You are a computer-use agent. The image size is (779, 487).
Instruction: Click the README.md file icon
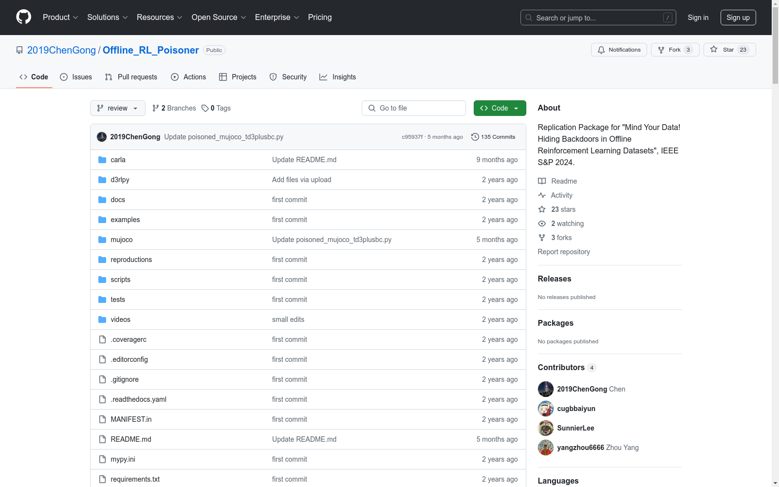tap(102, 439)
